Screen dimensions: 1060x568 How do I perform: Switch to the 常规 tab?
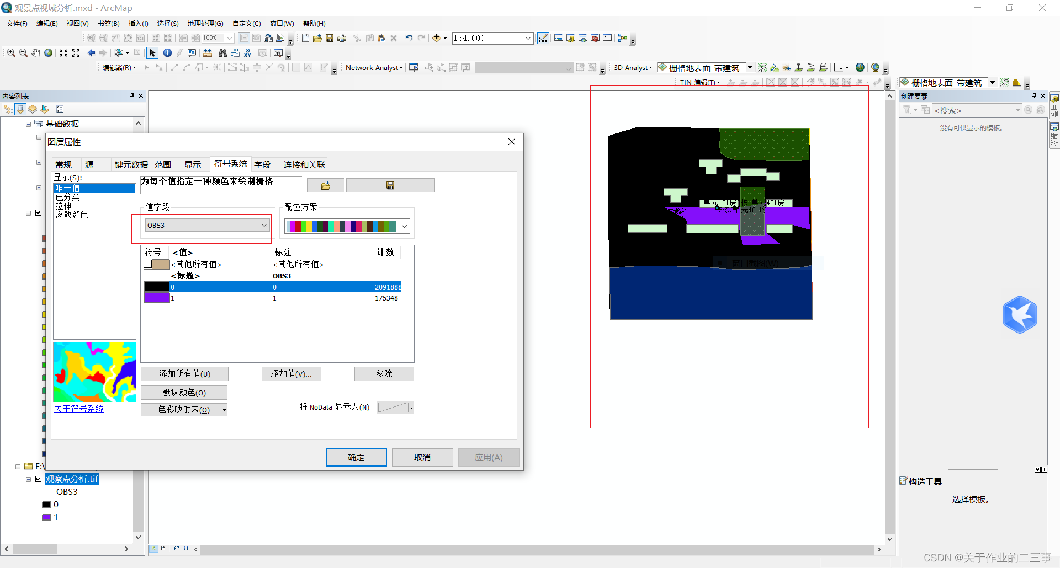63,164
